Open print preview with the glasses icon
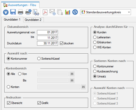 click(x=36, y=12)
